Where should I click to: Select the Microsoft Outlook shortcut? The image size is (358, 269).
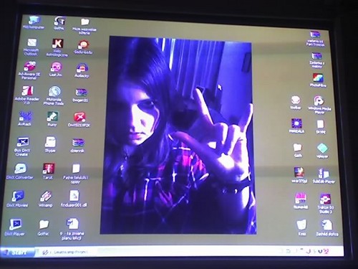click(32, 47)
